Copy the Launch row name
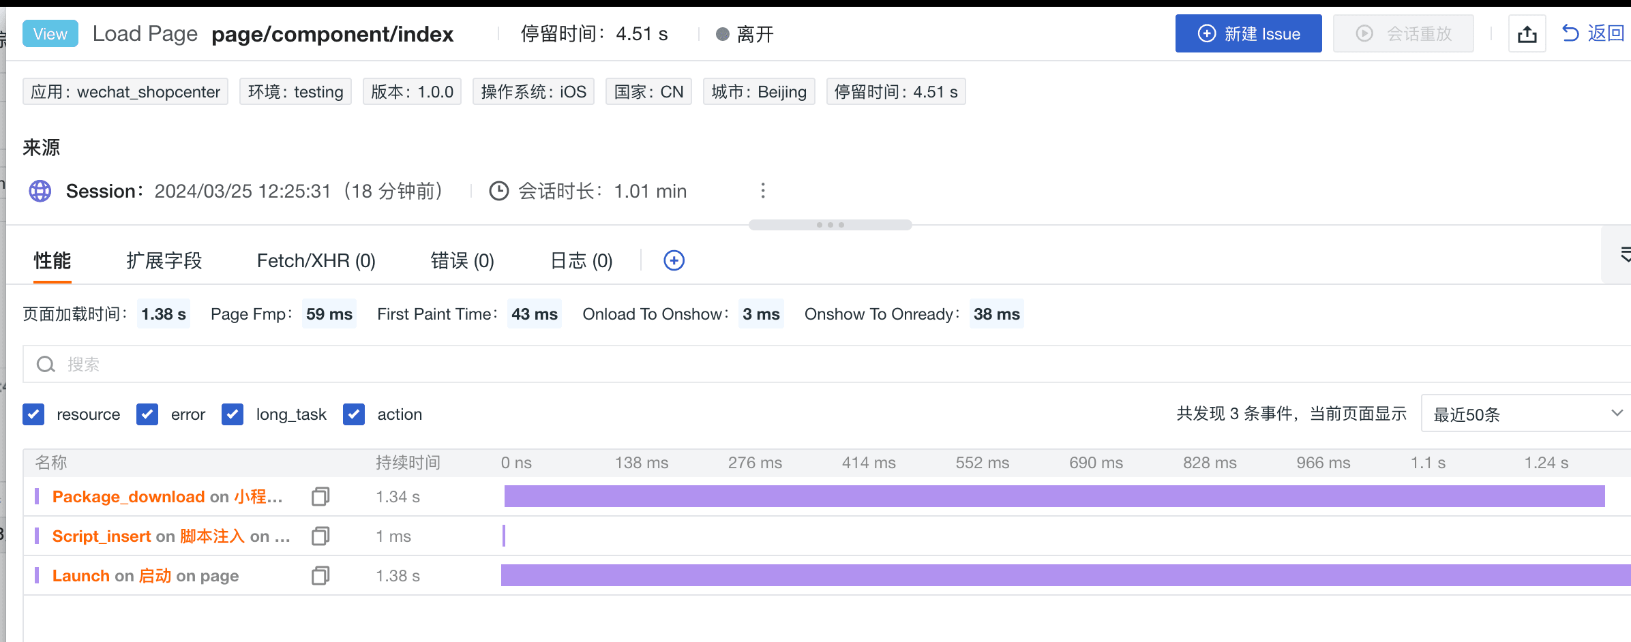This screenshot has height=642, width=1631. (x=320, y=576)
